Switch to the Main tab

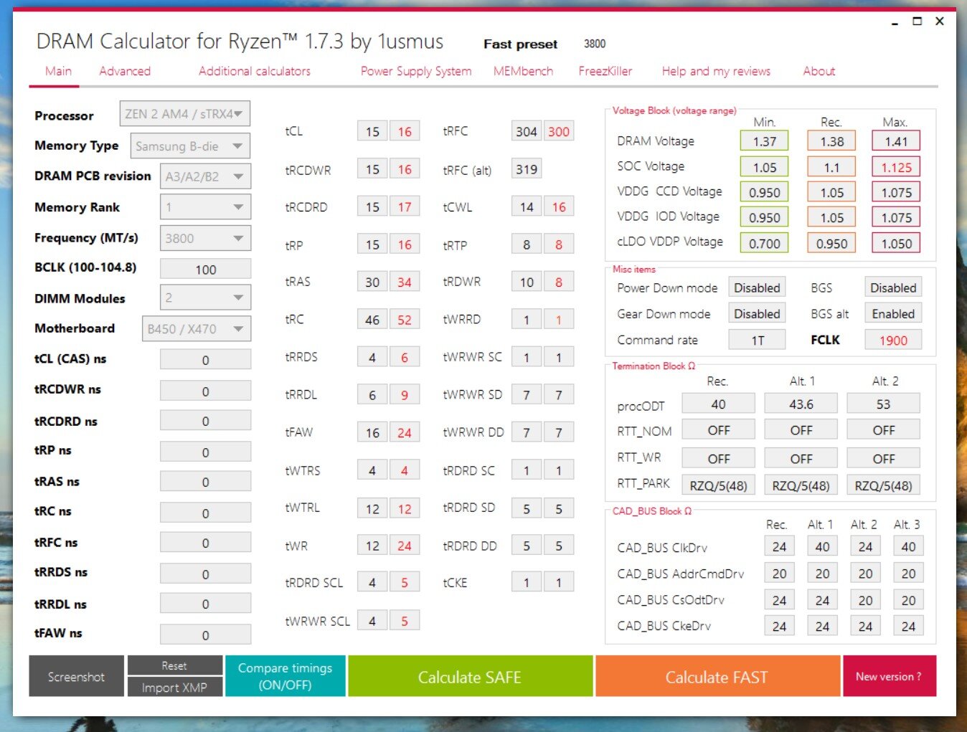(x=58, y=71)
